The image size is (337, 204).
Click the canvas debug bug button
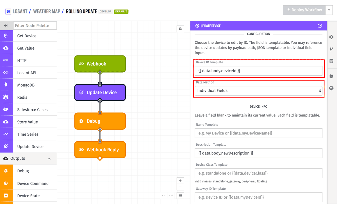pyautogui.click(x=180, y=29)
